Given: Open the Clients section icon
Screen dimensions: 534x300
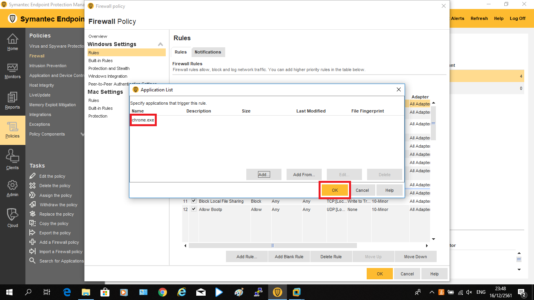Looking at the screenshot, I should pos(13,157).
